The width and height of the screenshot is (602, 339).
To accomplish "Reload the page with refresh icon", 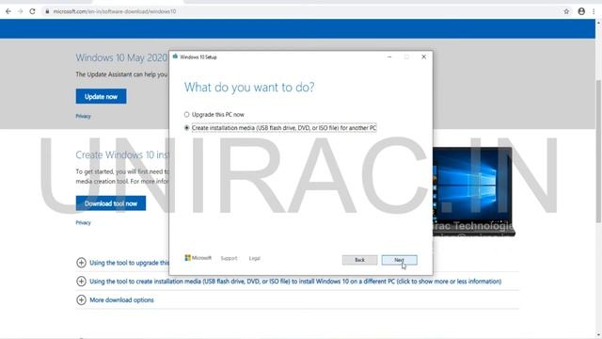I will tap(32, 11).
